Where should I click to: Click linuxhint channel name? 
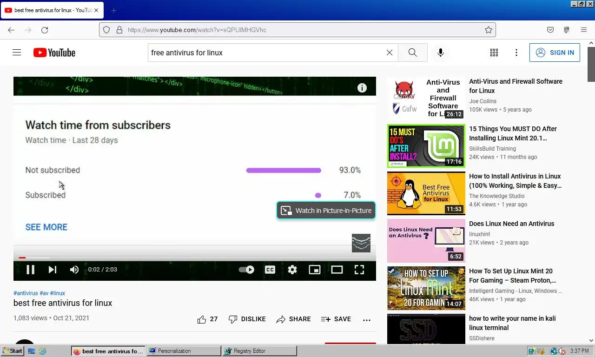click(480, 234)
